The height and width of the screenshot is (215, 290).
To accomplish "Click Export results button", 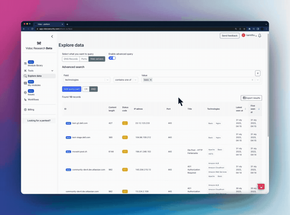I will [251, 98].
